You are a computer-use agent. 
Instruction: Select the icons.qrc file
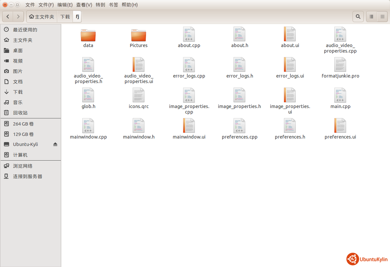pos(139,95)
